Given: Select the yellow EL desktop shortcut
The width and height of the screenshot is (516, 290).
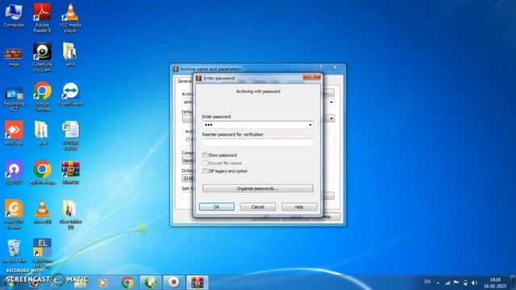Looking at the screenshot, I should 42,254.
